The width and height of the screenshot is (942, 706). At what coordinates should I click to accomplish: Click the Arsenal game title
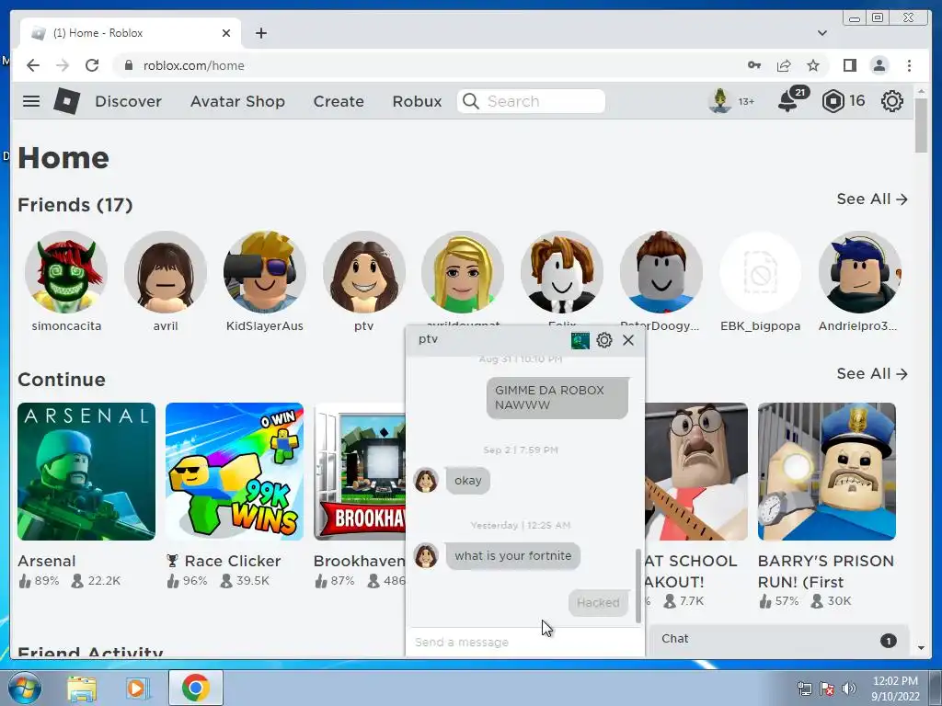(46, 561)
